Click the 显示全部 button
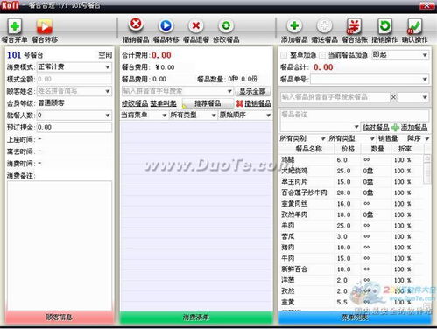 click(x=252, y=91)
